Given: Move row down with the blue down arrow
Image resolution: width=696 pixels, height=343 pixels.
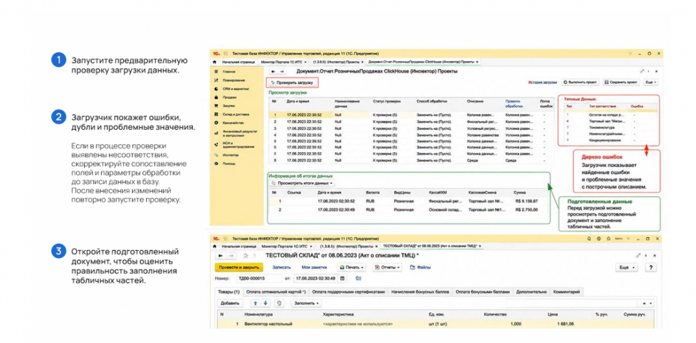Looking at the screenshot, I should (x=266, y=303).
